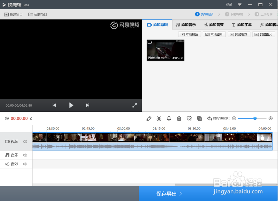Click the pencil edit icon above the timeline
The image size is (278, 201).
pos(149,118)
